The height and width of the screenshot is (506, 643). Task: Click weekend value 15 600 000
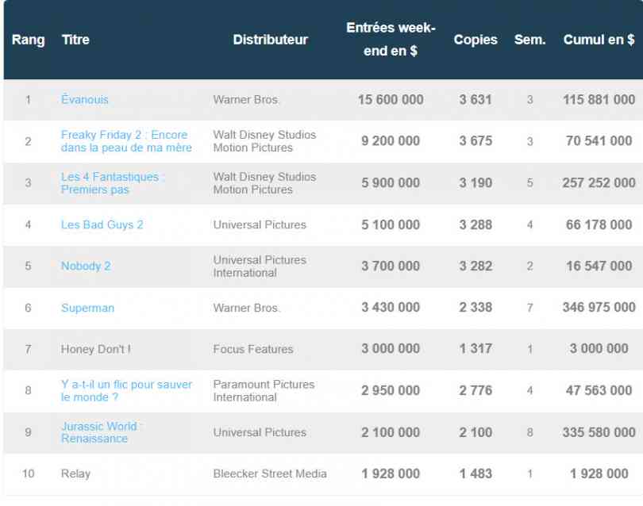[391, 100]
